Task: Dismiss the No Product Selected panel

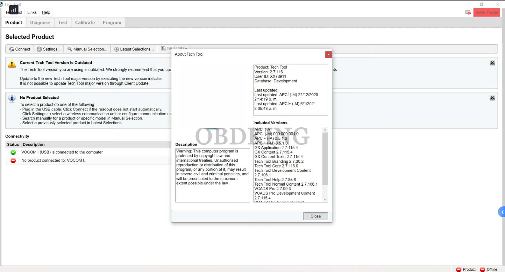Action: (x=492, y=98)
